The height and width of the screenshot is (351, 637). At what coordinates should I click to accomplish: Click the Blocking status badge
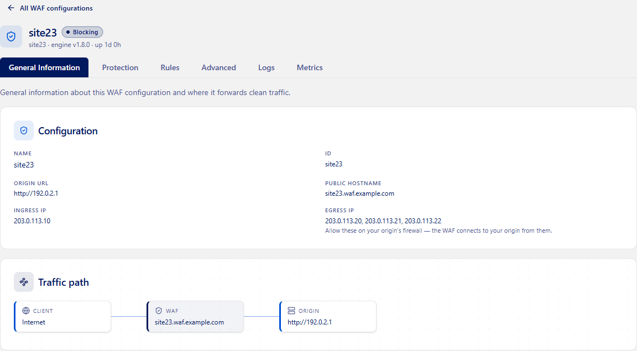(82, 32)
